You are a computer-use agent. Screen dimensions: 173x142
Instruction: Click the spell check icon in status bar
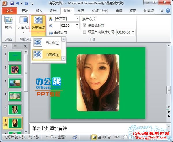[75, 137]
